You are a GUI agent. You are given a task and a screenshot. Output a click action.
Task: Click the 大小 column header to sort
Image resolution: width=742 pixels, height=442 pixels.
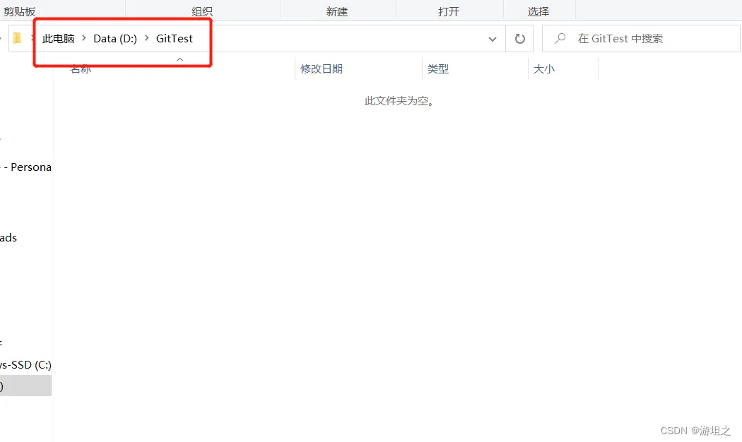543,68
